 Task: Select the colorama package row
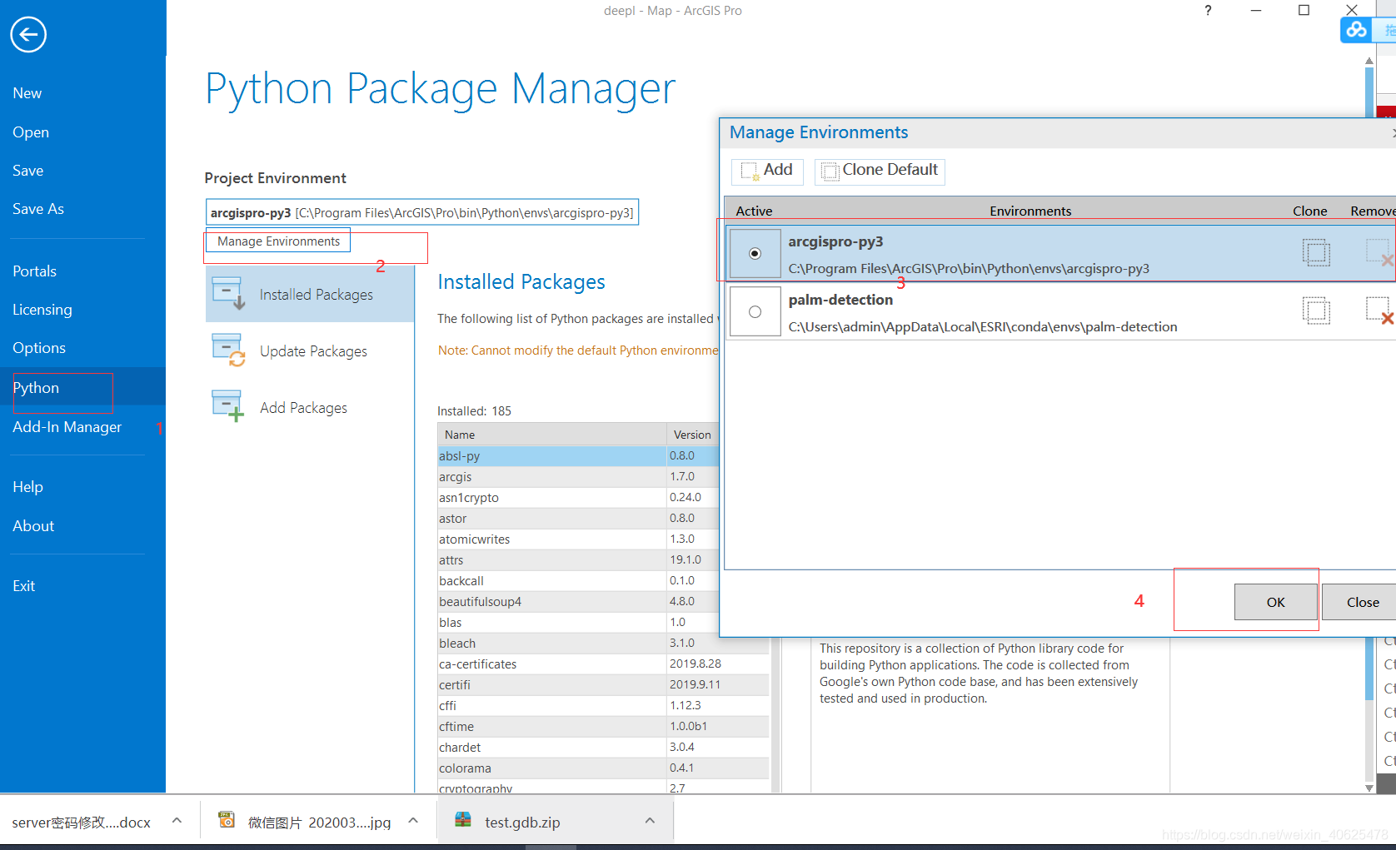(x=604, y=768)
